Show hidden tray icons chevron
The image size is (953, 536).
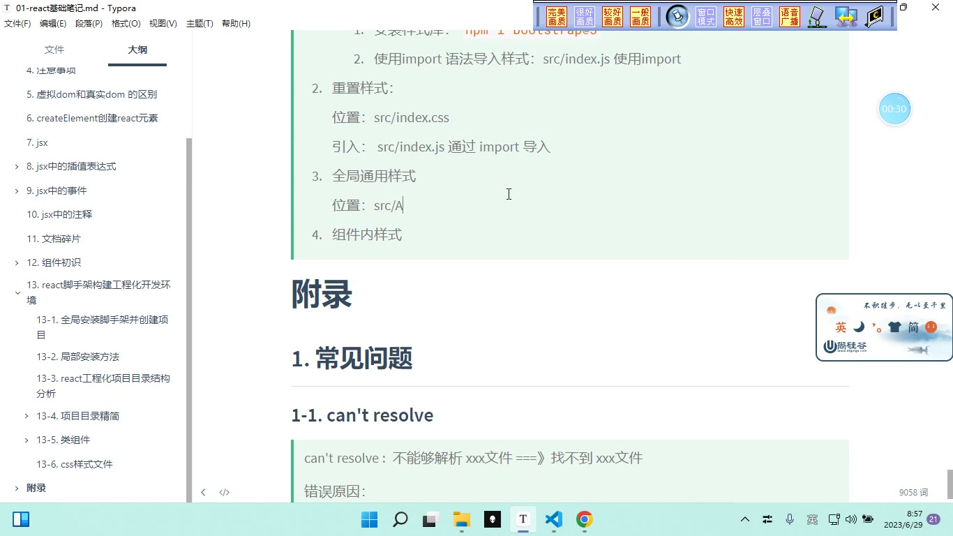tap(745, 519)
